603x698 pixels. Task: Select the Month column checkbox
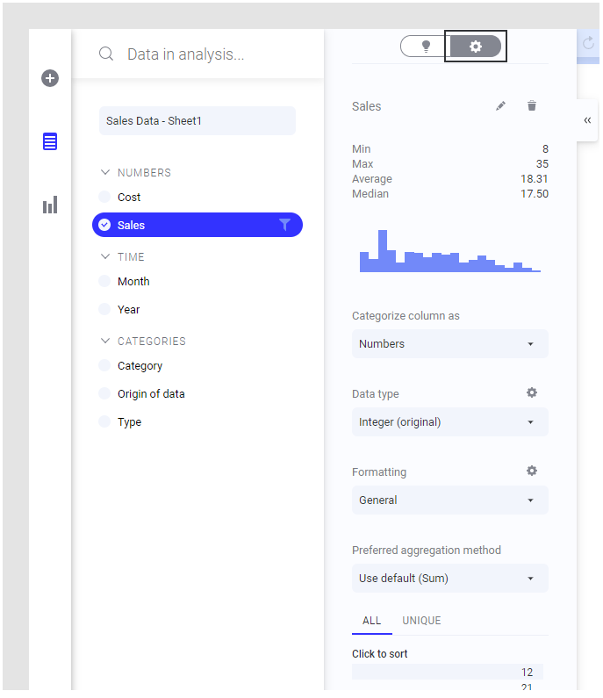click(x=104, y=282)
